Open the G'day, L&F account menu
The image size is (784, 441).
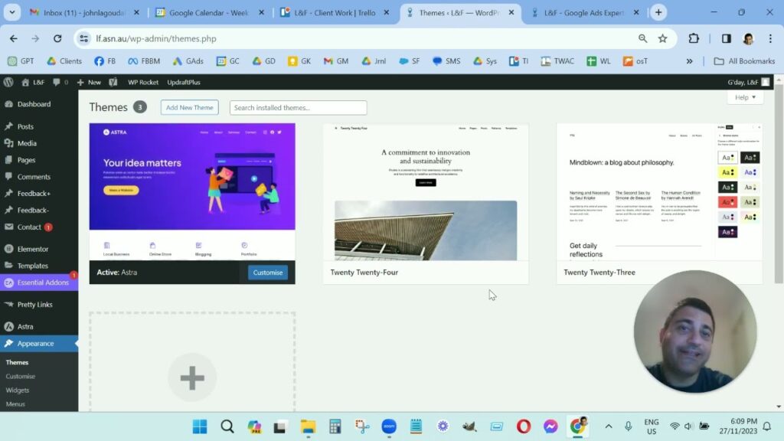(749, 82)
